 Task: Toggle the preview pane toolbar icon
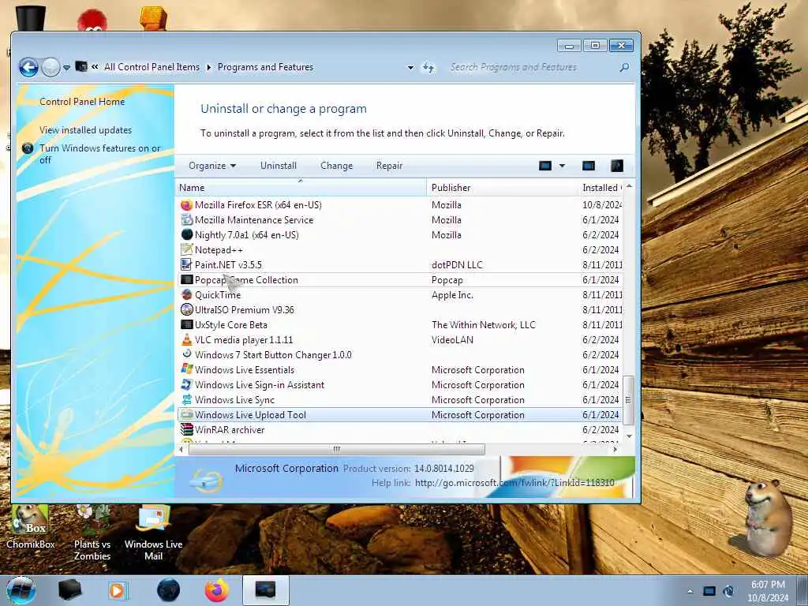pos(589,166)
